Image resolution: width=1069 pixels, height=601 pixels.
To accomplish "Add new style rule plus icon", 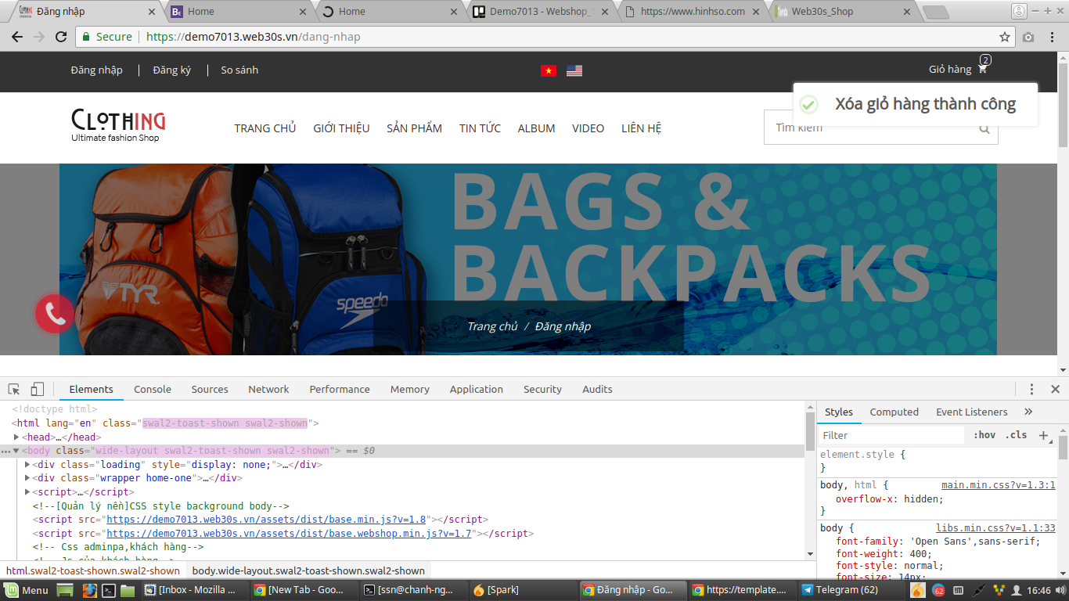I will point(1043,435).
